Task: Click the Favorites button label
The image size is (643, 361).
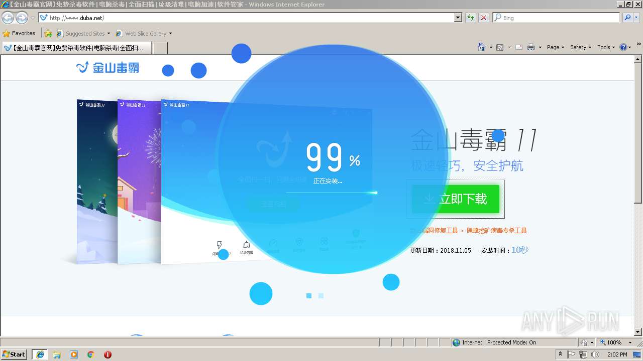Action: pyautogui.click(x=24, y=33)
